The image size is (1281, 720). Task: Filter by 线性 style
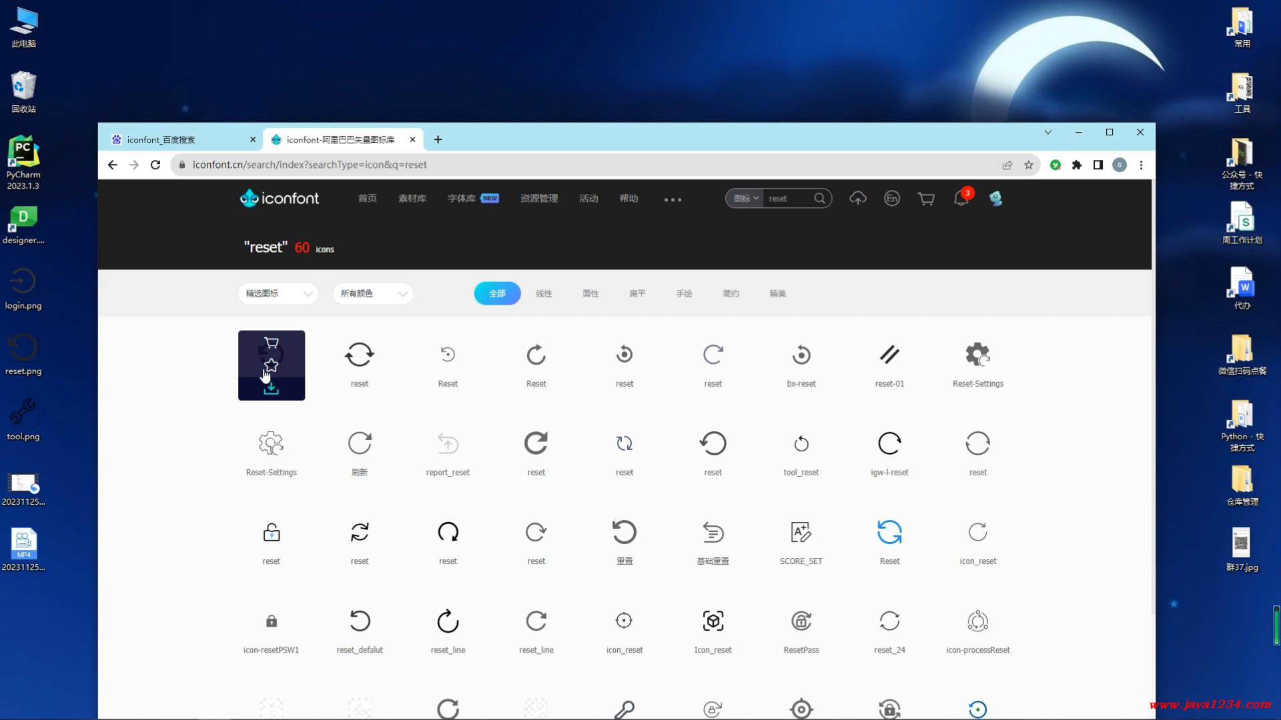click(x=544, y=293)
